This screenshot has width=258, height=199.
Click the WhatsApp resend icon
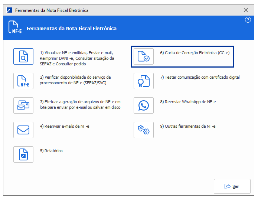pos(144,105)
